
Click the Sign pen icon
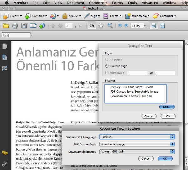click(x=87, y=16)
